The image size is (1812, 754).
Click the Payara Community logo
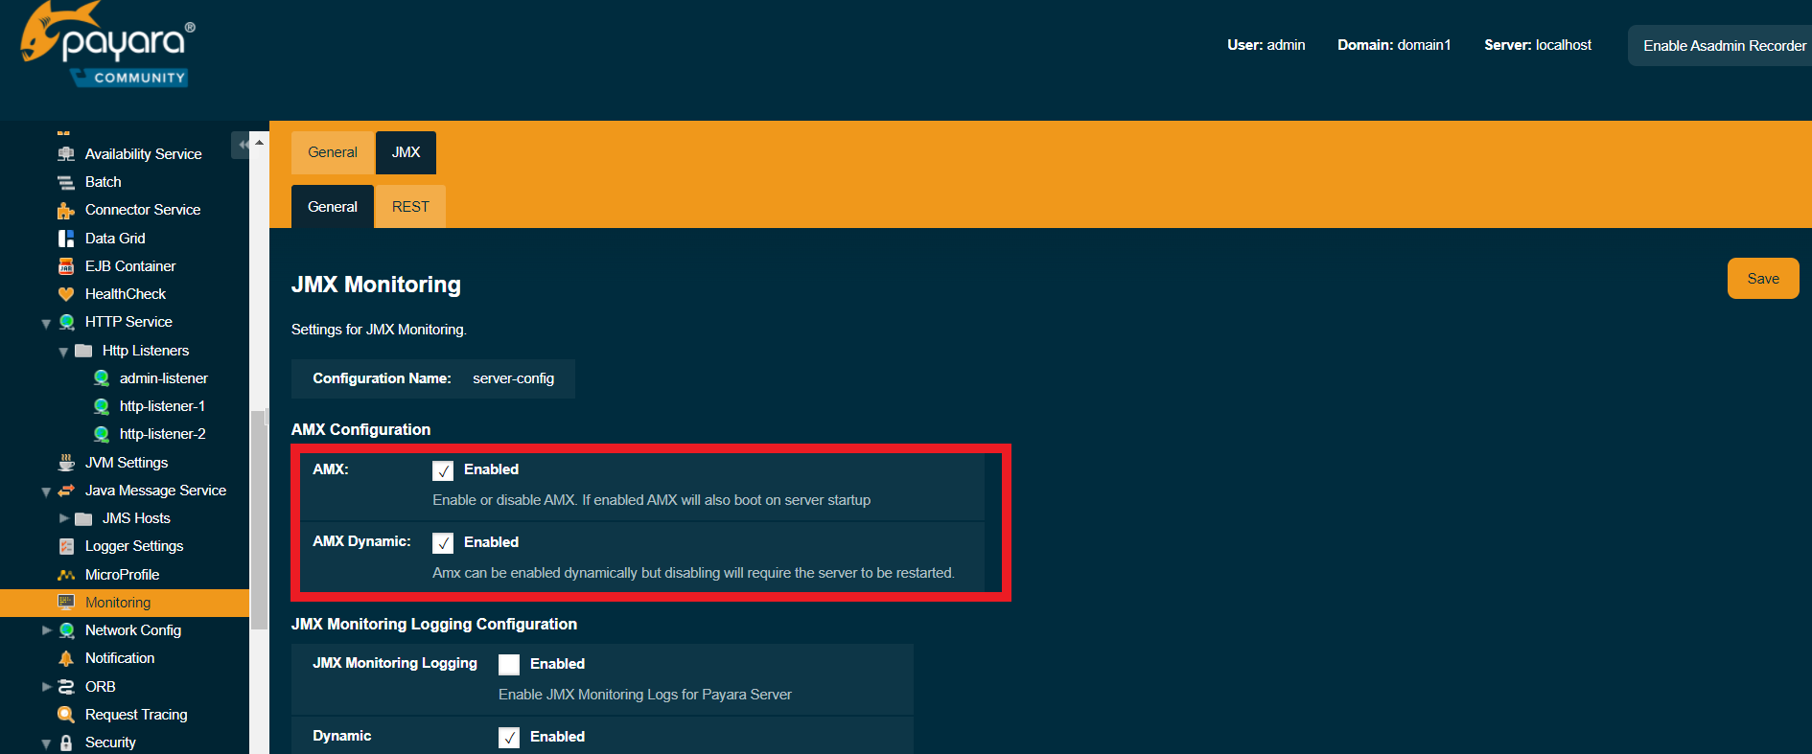(x=107, y=45)
